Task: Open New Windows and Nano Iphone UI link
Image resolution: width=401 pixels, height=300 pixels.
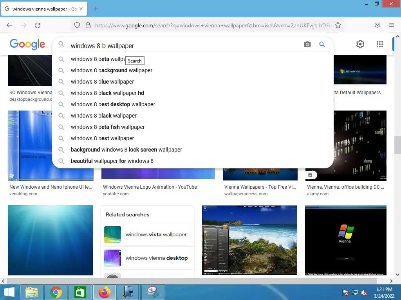Action: coord(51,187)
